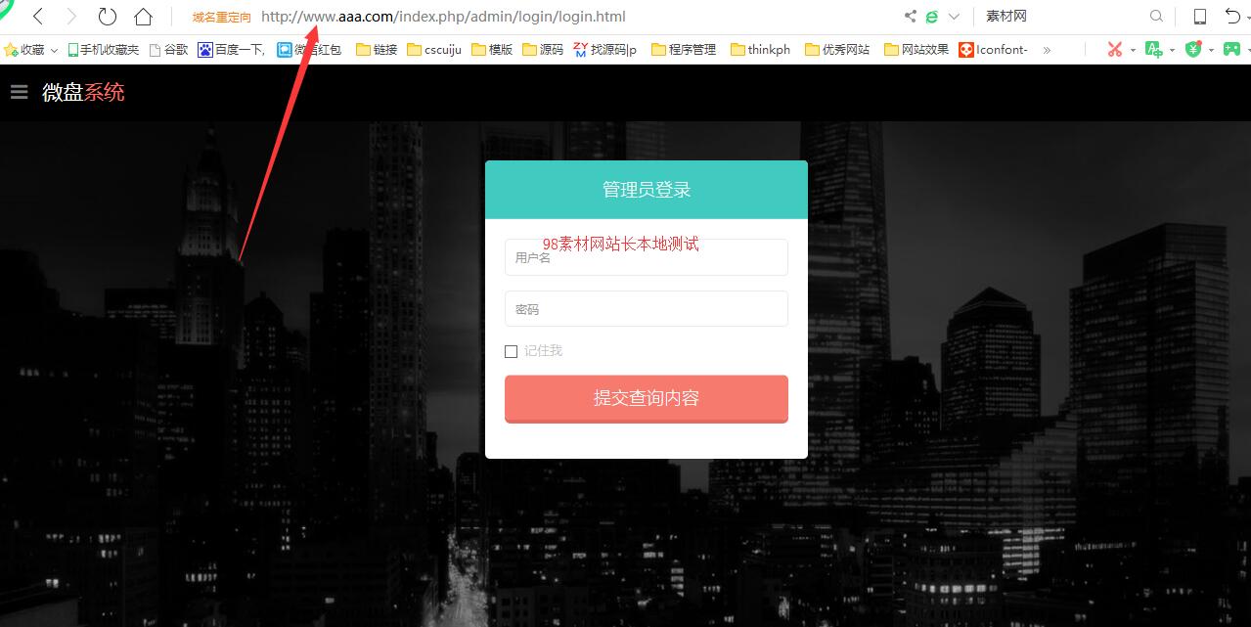The height and width of the screenshot is (627, 1251).
Task: Click the page refresh icon
Action: coord(107,16)
